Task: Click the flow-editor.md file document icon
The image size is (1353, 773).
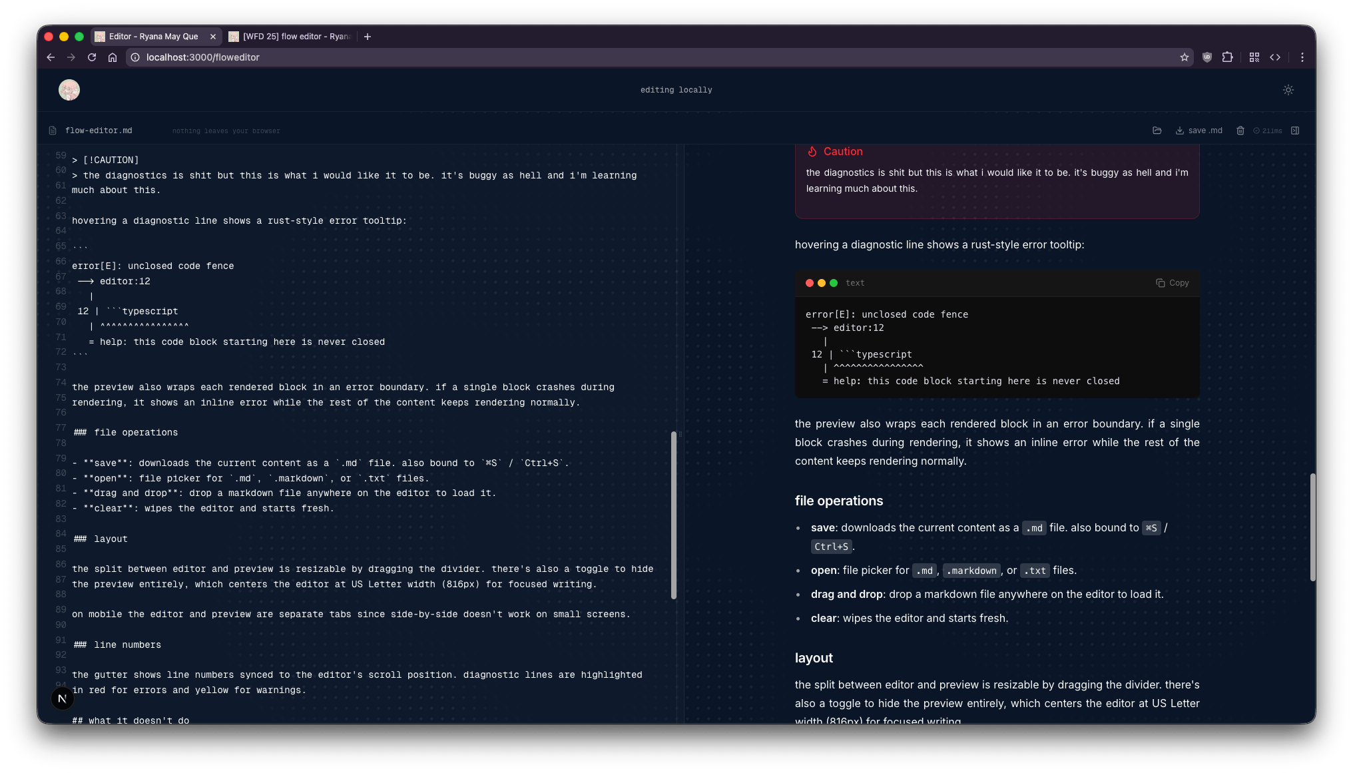Action: [53, 130]
